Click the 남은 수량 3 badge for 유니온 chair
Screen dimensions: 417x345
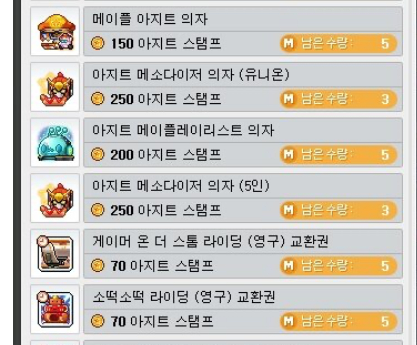point(339,99)
